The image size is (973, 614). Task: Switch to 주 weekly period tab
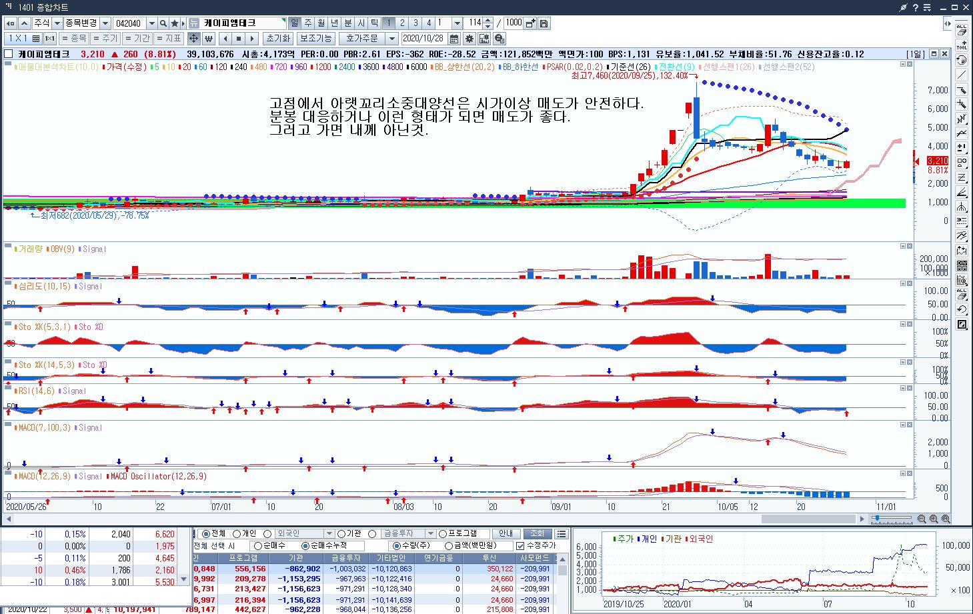point(308,23)
